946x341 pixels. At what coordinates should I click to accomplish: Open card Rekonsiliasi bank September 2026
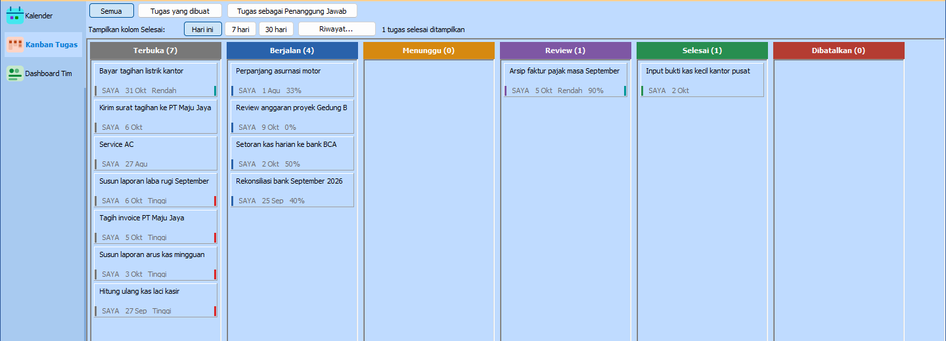point(292,190)
